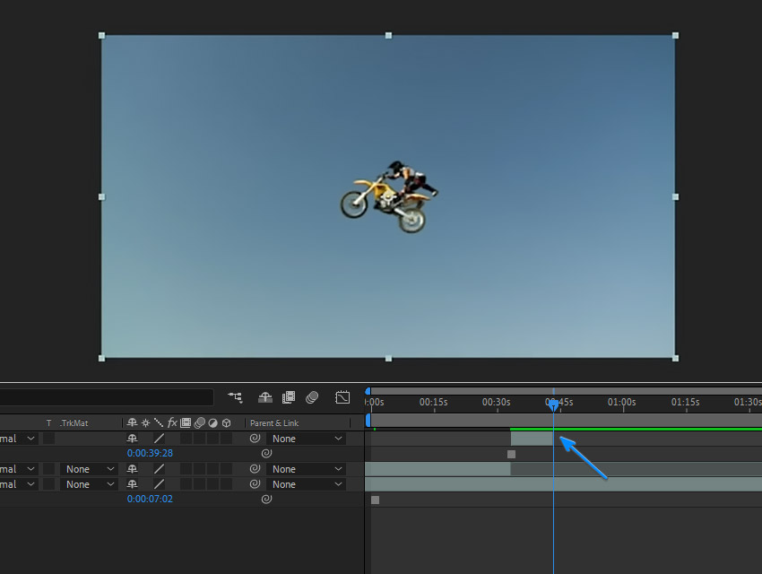762x574 pixels.
Task: Enable the Motion Blur switch on the third layer
Action: [x=199, y=484]
